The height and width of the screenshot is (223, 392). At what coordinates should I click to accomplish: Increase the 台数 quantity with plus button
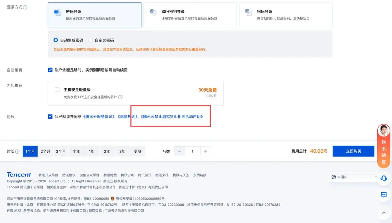[205, 151]
